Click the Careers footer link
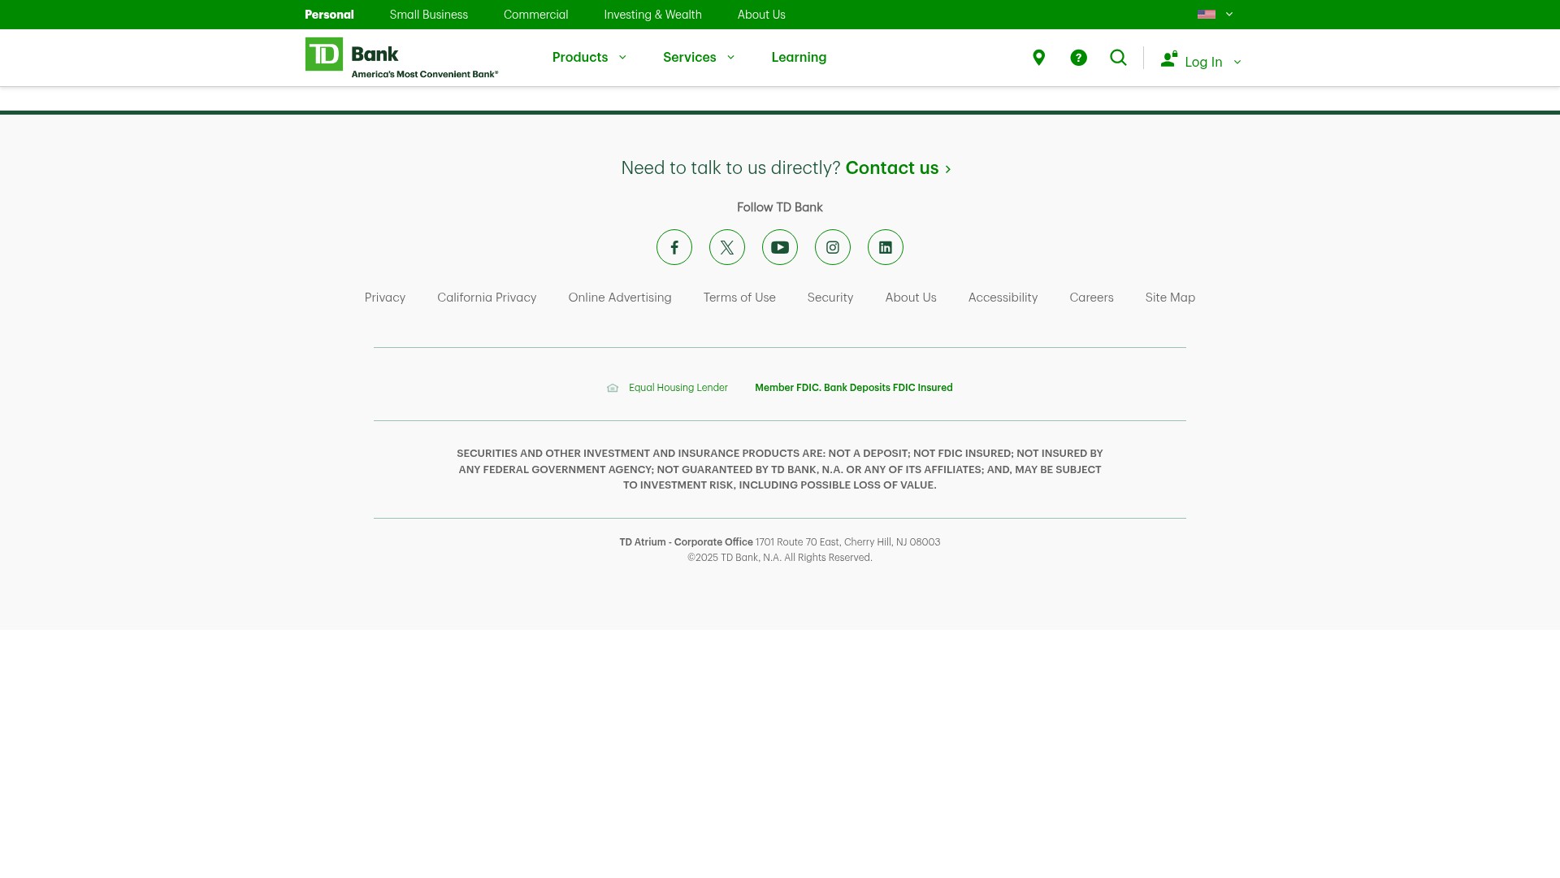 [x=1091, y=298]
